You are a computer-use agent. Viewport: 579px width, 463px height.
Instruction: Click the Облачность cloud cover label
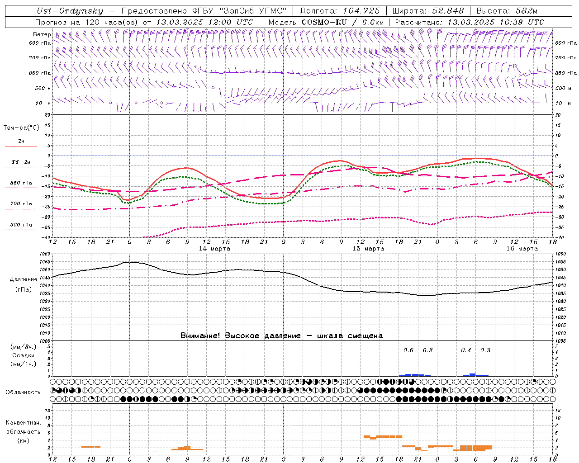click(x=23, y=392)
